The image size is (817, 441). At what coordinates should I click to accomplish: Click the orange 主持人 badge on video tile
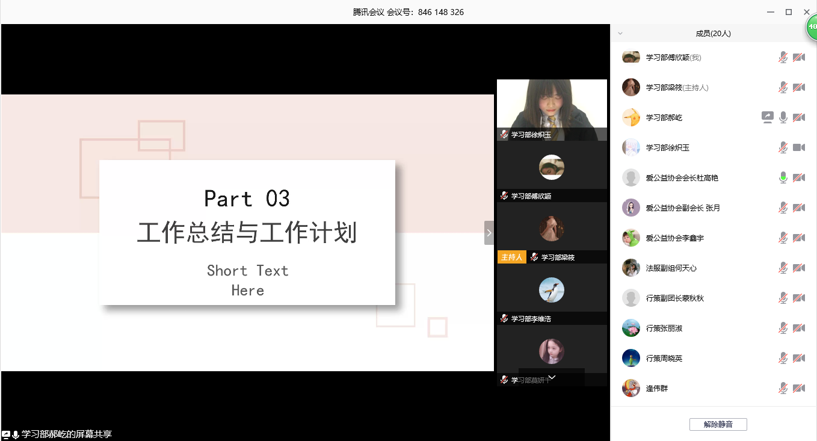coord(511,257)
